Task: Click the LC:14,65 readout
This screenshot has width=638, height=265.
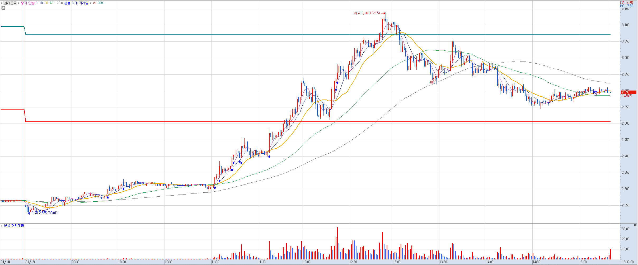Action: click(x=626, y=3)
